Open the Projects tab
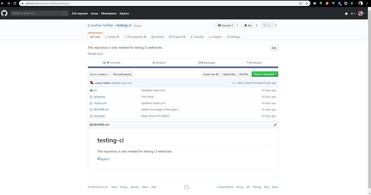Screen dimensions: 371x195 point(177,37)
